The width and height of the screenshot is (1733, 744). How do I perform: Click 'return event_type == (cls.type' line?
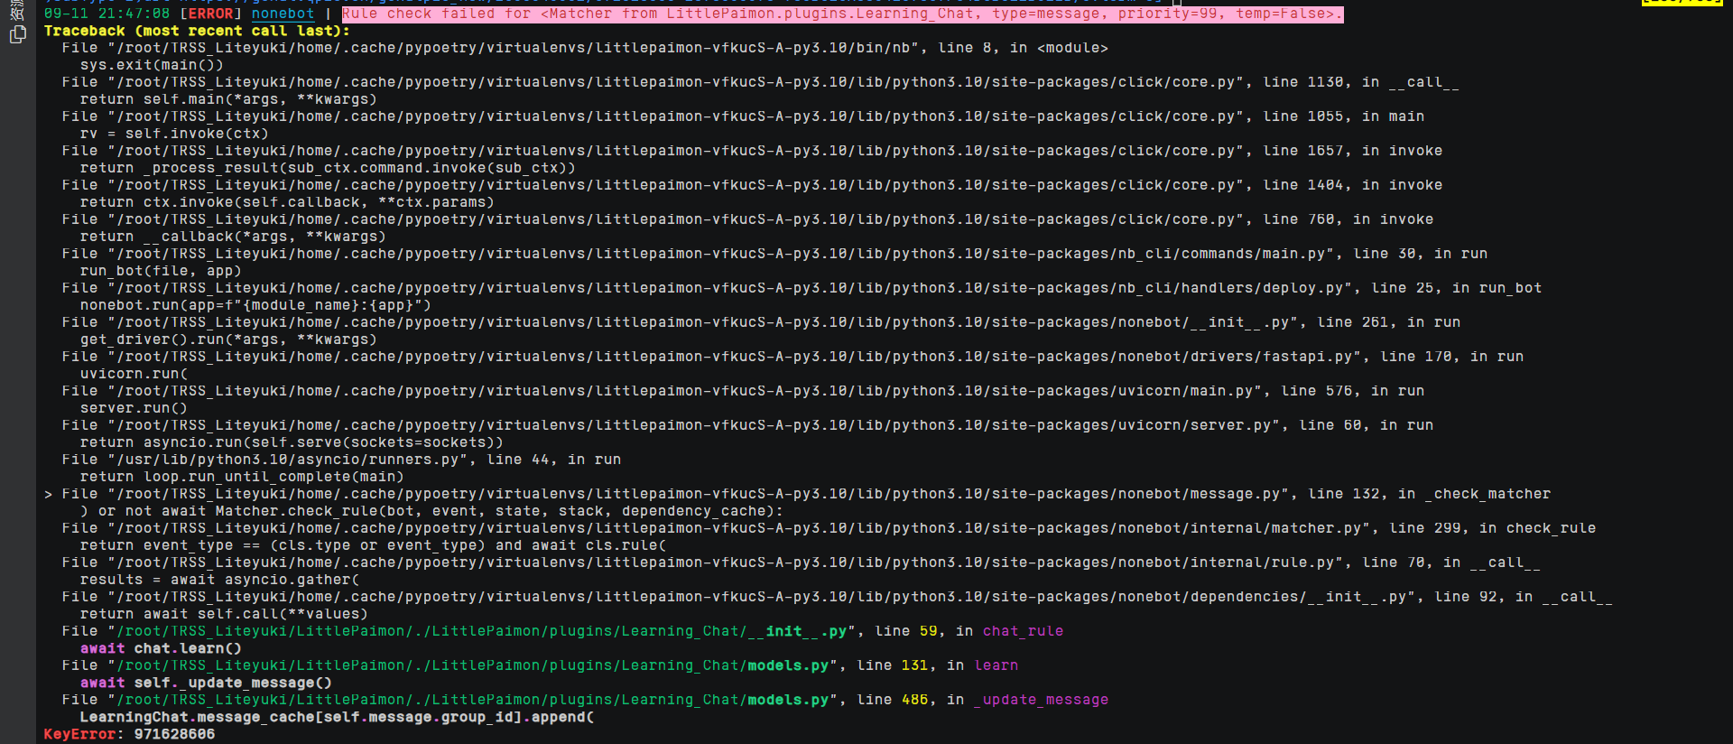coord(373,545)
